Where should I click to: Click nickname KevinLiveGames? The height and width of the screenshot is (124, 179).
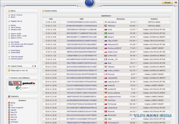[x=114, y=93]
